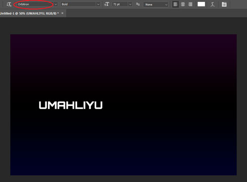Viewport: 247px width, 182px height.
Task: Click the font size icon
Action: click(107, 4)
